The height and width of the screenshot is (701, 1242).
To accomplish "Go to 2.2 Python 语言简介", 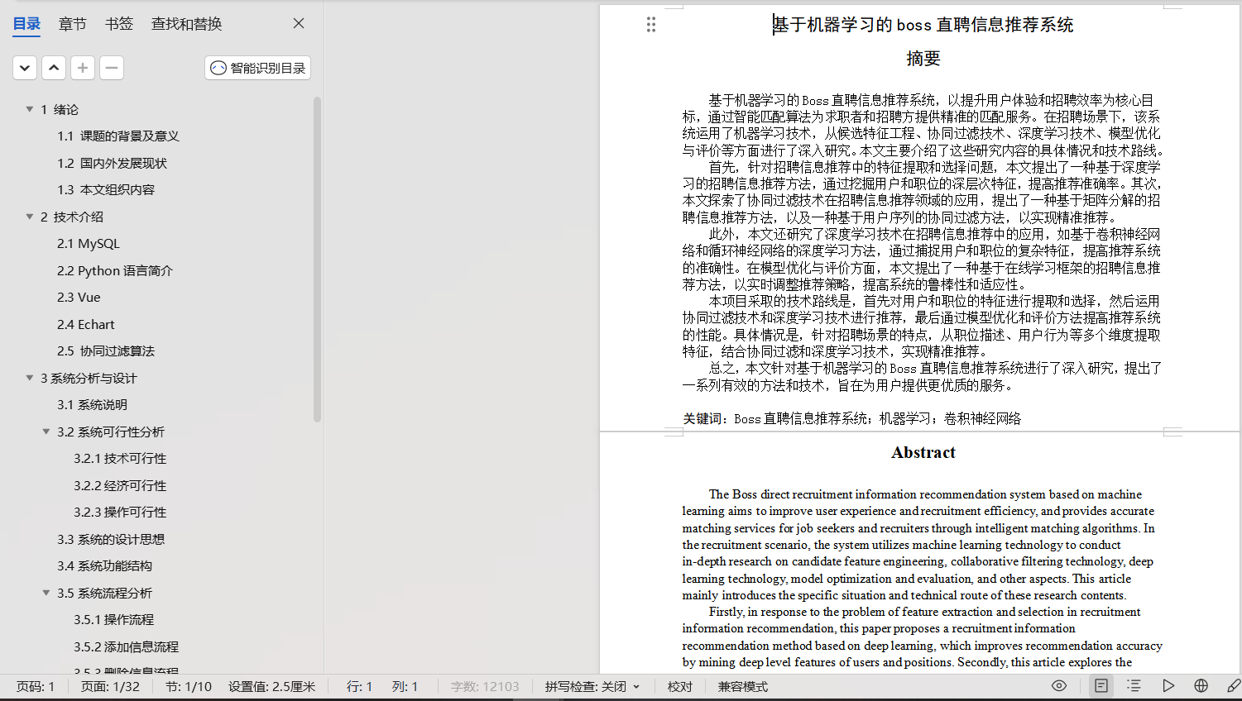I will click(x=115, y=271).
